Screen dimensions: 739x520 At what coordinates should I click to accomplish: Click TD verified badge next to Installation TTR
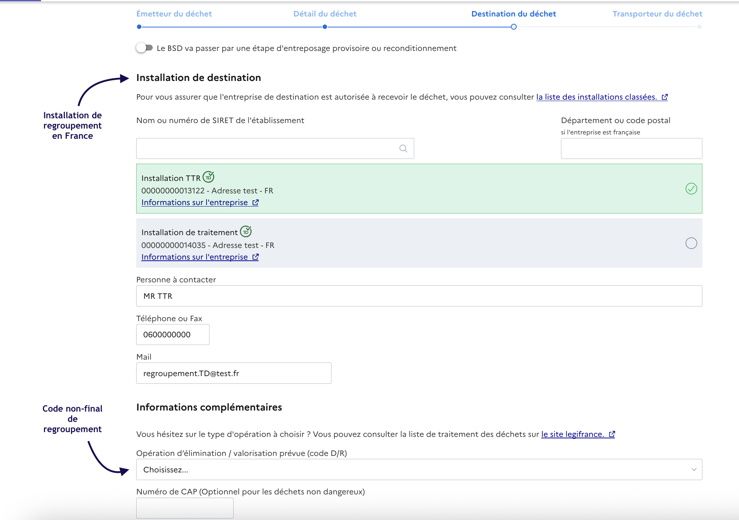208,177
